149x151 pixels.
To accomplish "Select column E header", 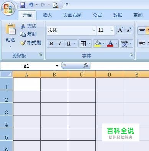I will (x=136, y=75).
